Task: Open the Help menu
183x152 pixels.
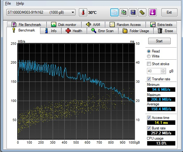Action: click(x=20, y=3)
